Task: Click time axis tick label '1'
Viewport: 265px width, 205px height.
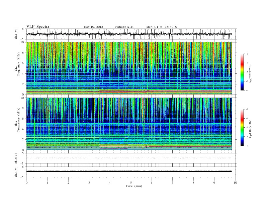Action: (x=47, y=183)
